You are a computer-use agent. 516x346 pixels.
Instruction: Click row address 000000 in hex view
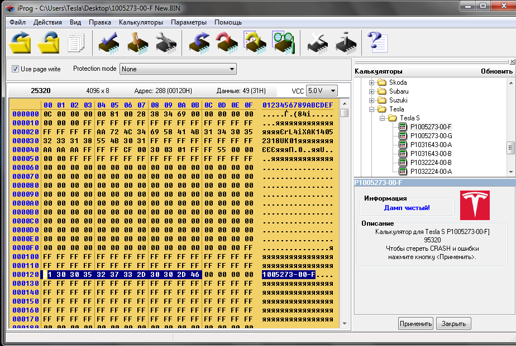26,114
